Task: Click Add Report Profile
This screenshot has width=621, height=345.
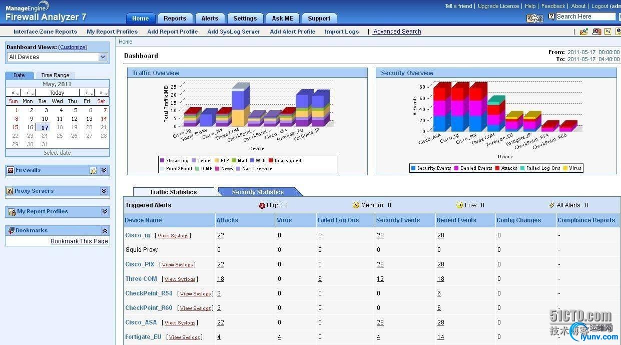Action: click(173, 32)
